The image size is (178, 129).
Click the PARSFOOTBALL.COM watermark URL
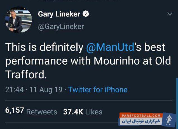click(141, 115)
